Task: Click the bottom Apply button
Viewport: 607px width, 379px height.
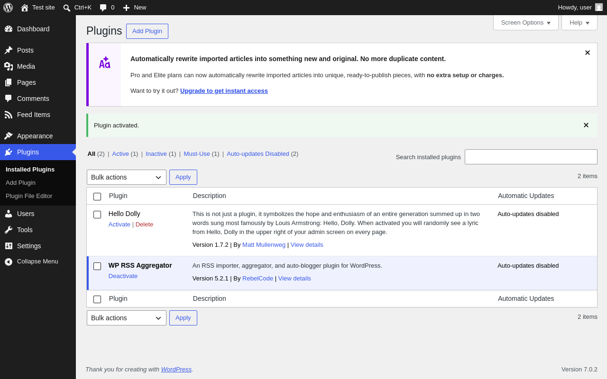Action: [x=183, y=318]
